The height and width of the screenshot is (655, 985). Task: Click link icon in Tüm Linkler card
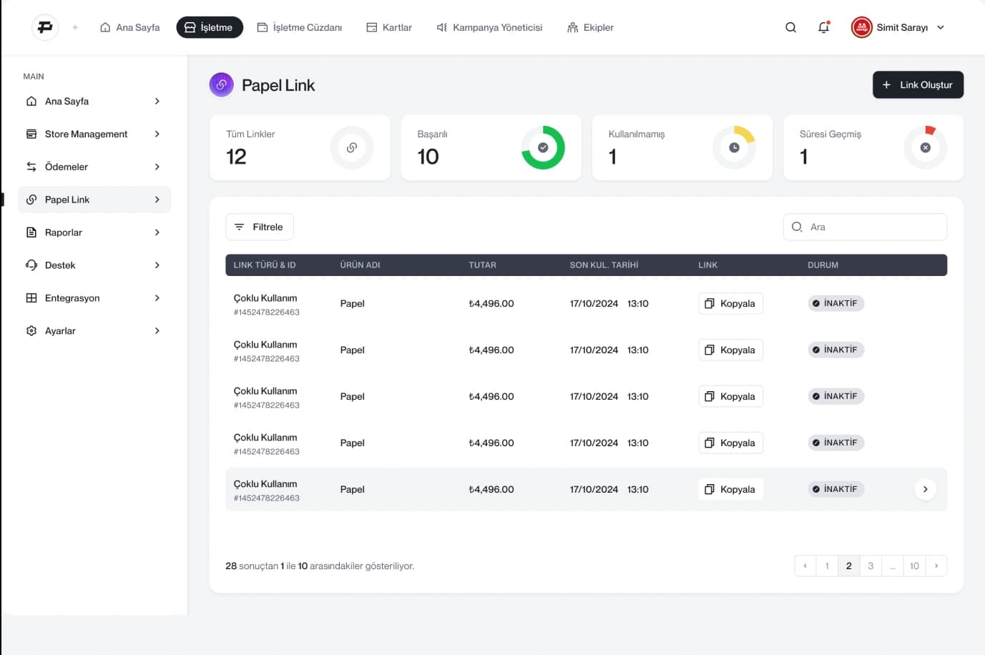coord(352,147)
